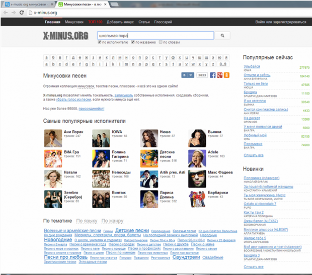This screenshot has height=275, width=312.
Task: Click the browser forward arrow
Action: click(x=13, y=13)
